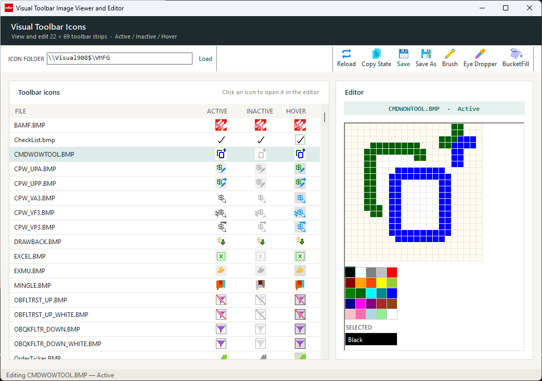The width and height of the screenshot is (542, 381).
Task: Open CheckList.bmp active checkmark icon
Action: point(221,139)
